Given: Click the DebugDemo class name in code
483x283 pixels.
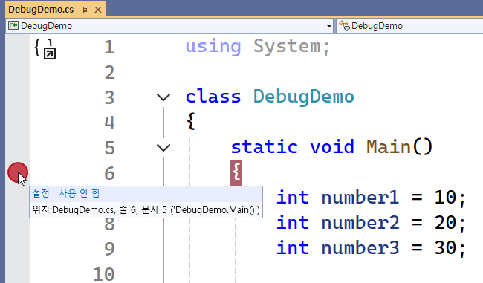Looking at the screenshot, I should click(x=303, y=97).
